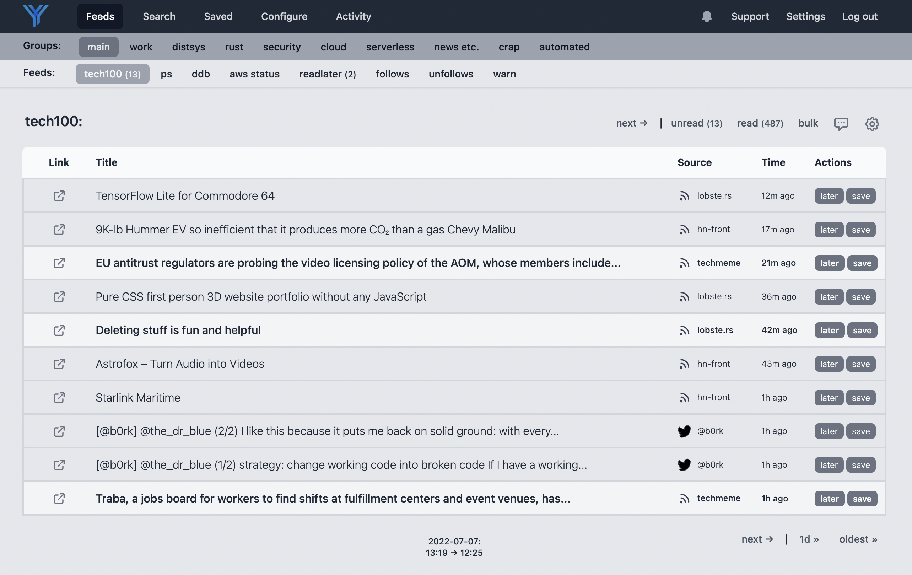
Task: Open external link for b0rk (2/2) tweet
Action: (59, 431)
